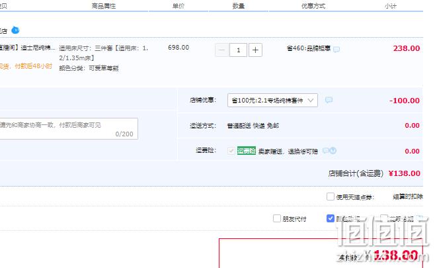
Task: Click 普通配送 快递 免邮 shipping text
Action: point(253,126)
